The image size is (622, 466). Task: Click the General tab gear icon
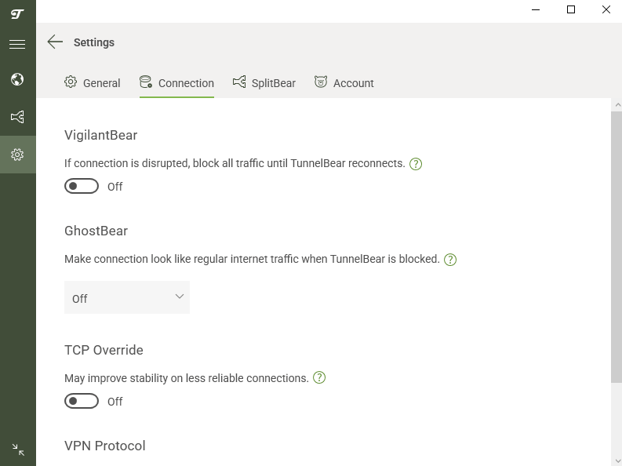point(71,82)
